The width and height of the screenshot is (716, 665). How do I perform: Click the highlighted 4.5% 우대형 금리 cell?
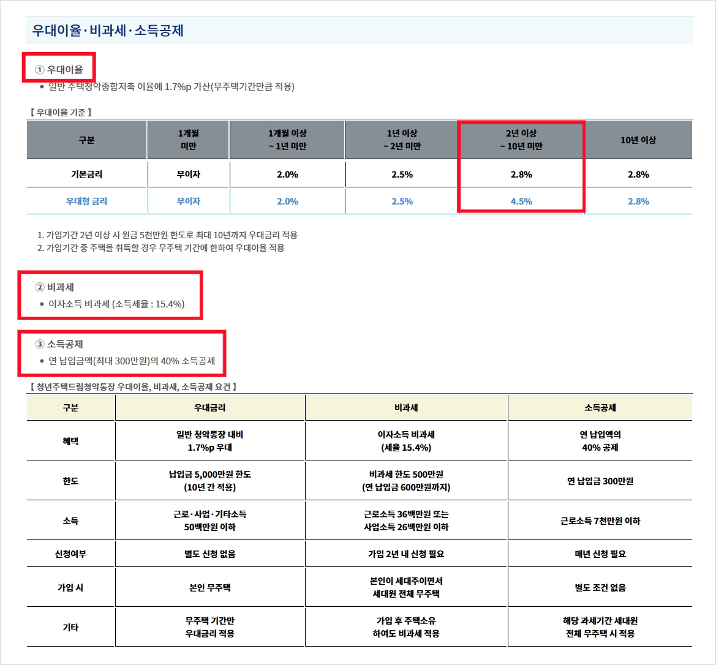click(x=521, y=201)
